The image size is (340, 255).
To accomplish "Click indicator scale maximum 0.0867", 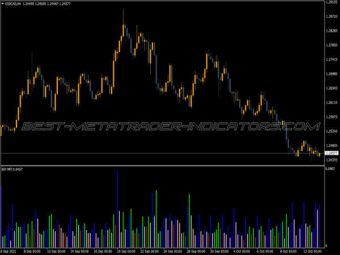I will pos(330,168).
